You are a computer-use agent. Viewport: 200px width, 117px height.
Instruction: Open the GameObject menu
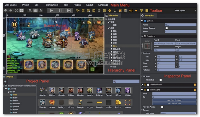pos(52,5)
